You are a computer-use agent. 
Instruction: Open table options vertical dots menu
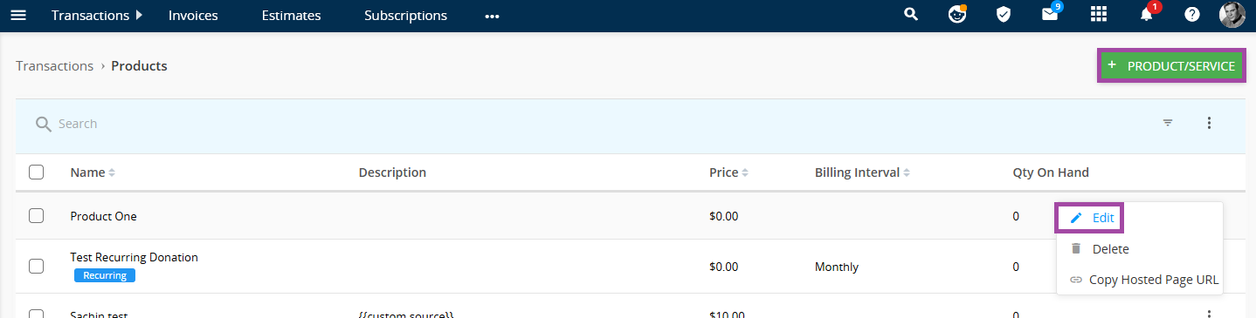(1209, 123)
